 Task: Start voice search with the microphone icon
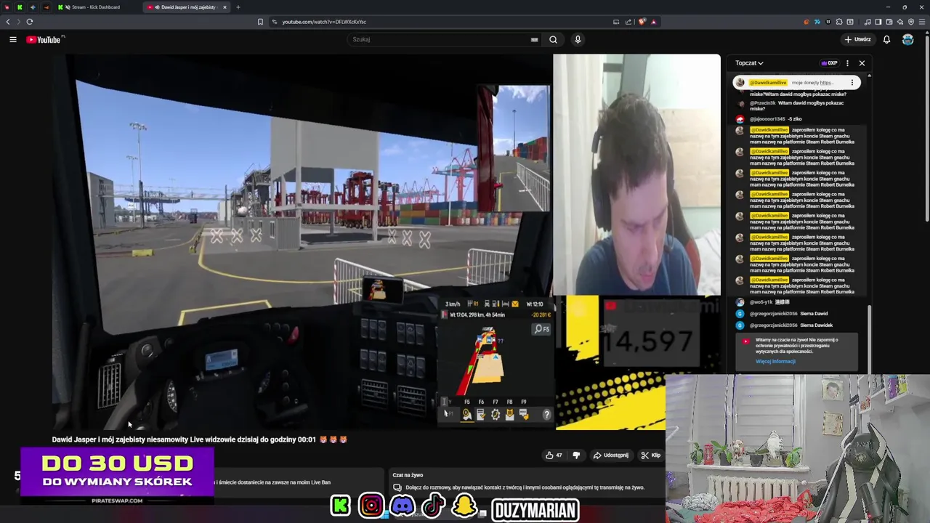(578, 39)
